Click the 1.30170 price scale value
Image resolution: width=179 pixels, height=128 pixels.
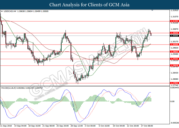(x=174, y=41)
